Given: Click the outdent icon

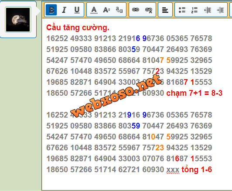Looking at the screenshot, I should pyautogui.click(x=208, y=10).
